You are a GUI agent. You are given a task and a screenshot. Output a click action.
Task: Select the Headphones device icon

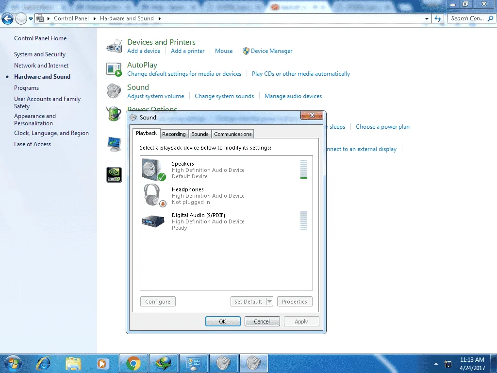click(x=154, y=195)
